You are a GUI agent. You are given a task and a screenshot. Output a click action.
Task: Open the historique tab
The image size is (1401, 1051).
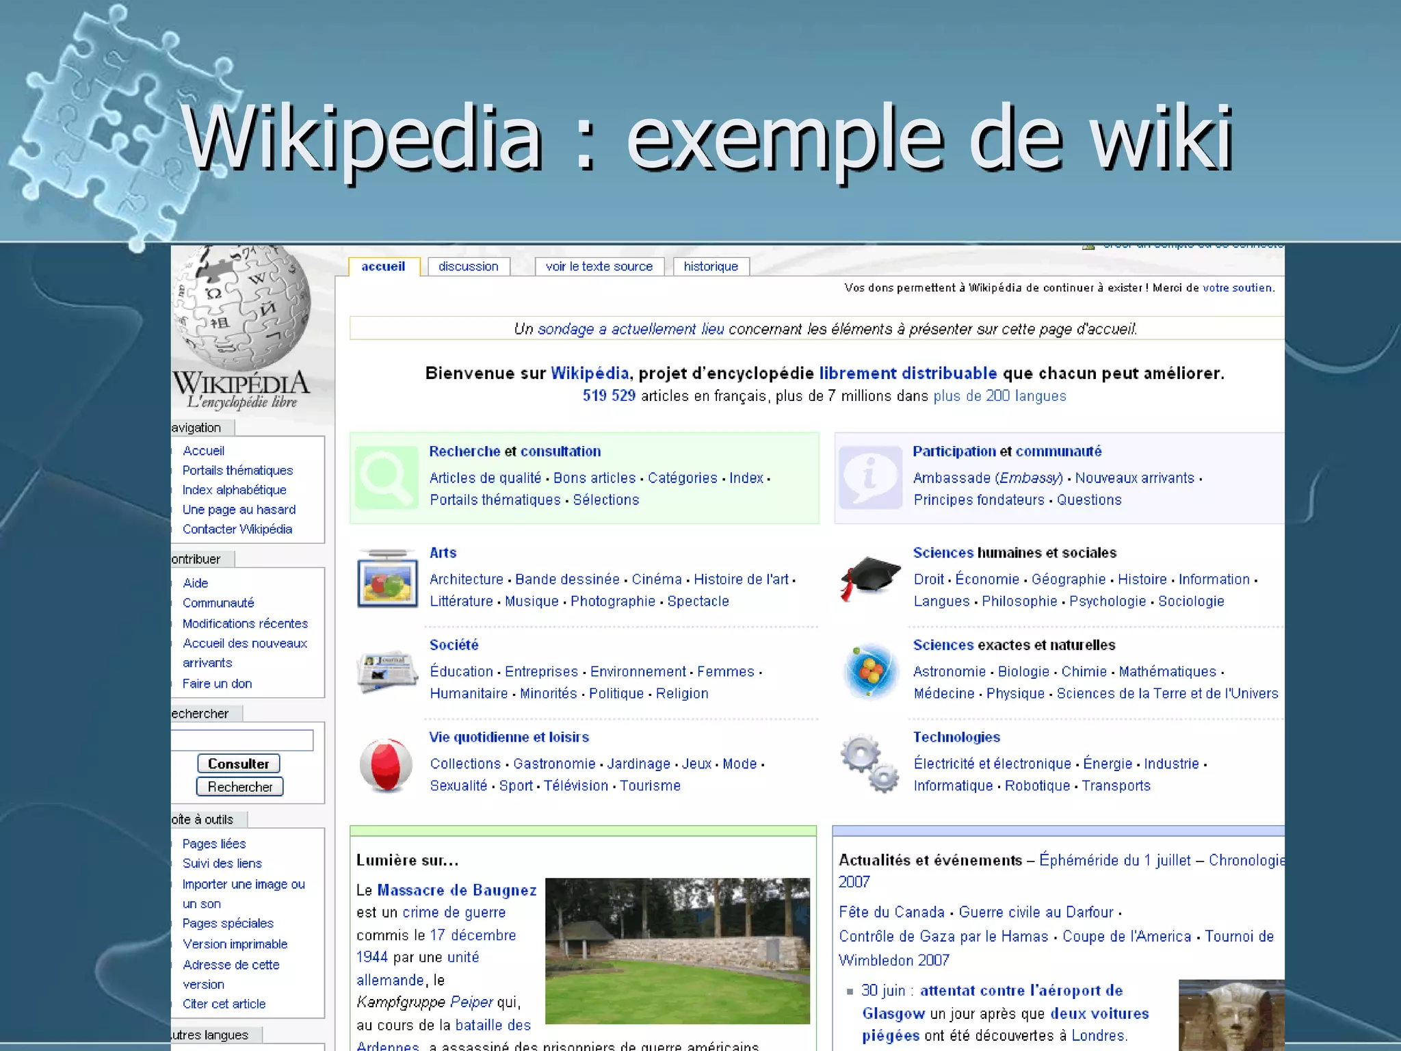click(711, 266)
